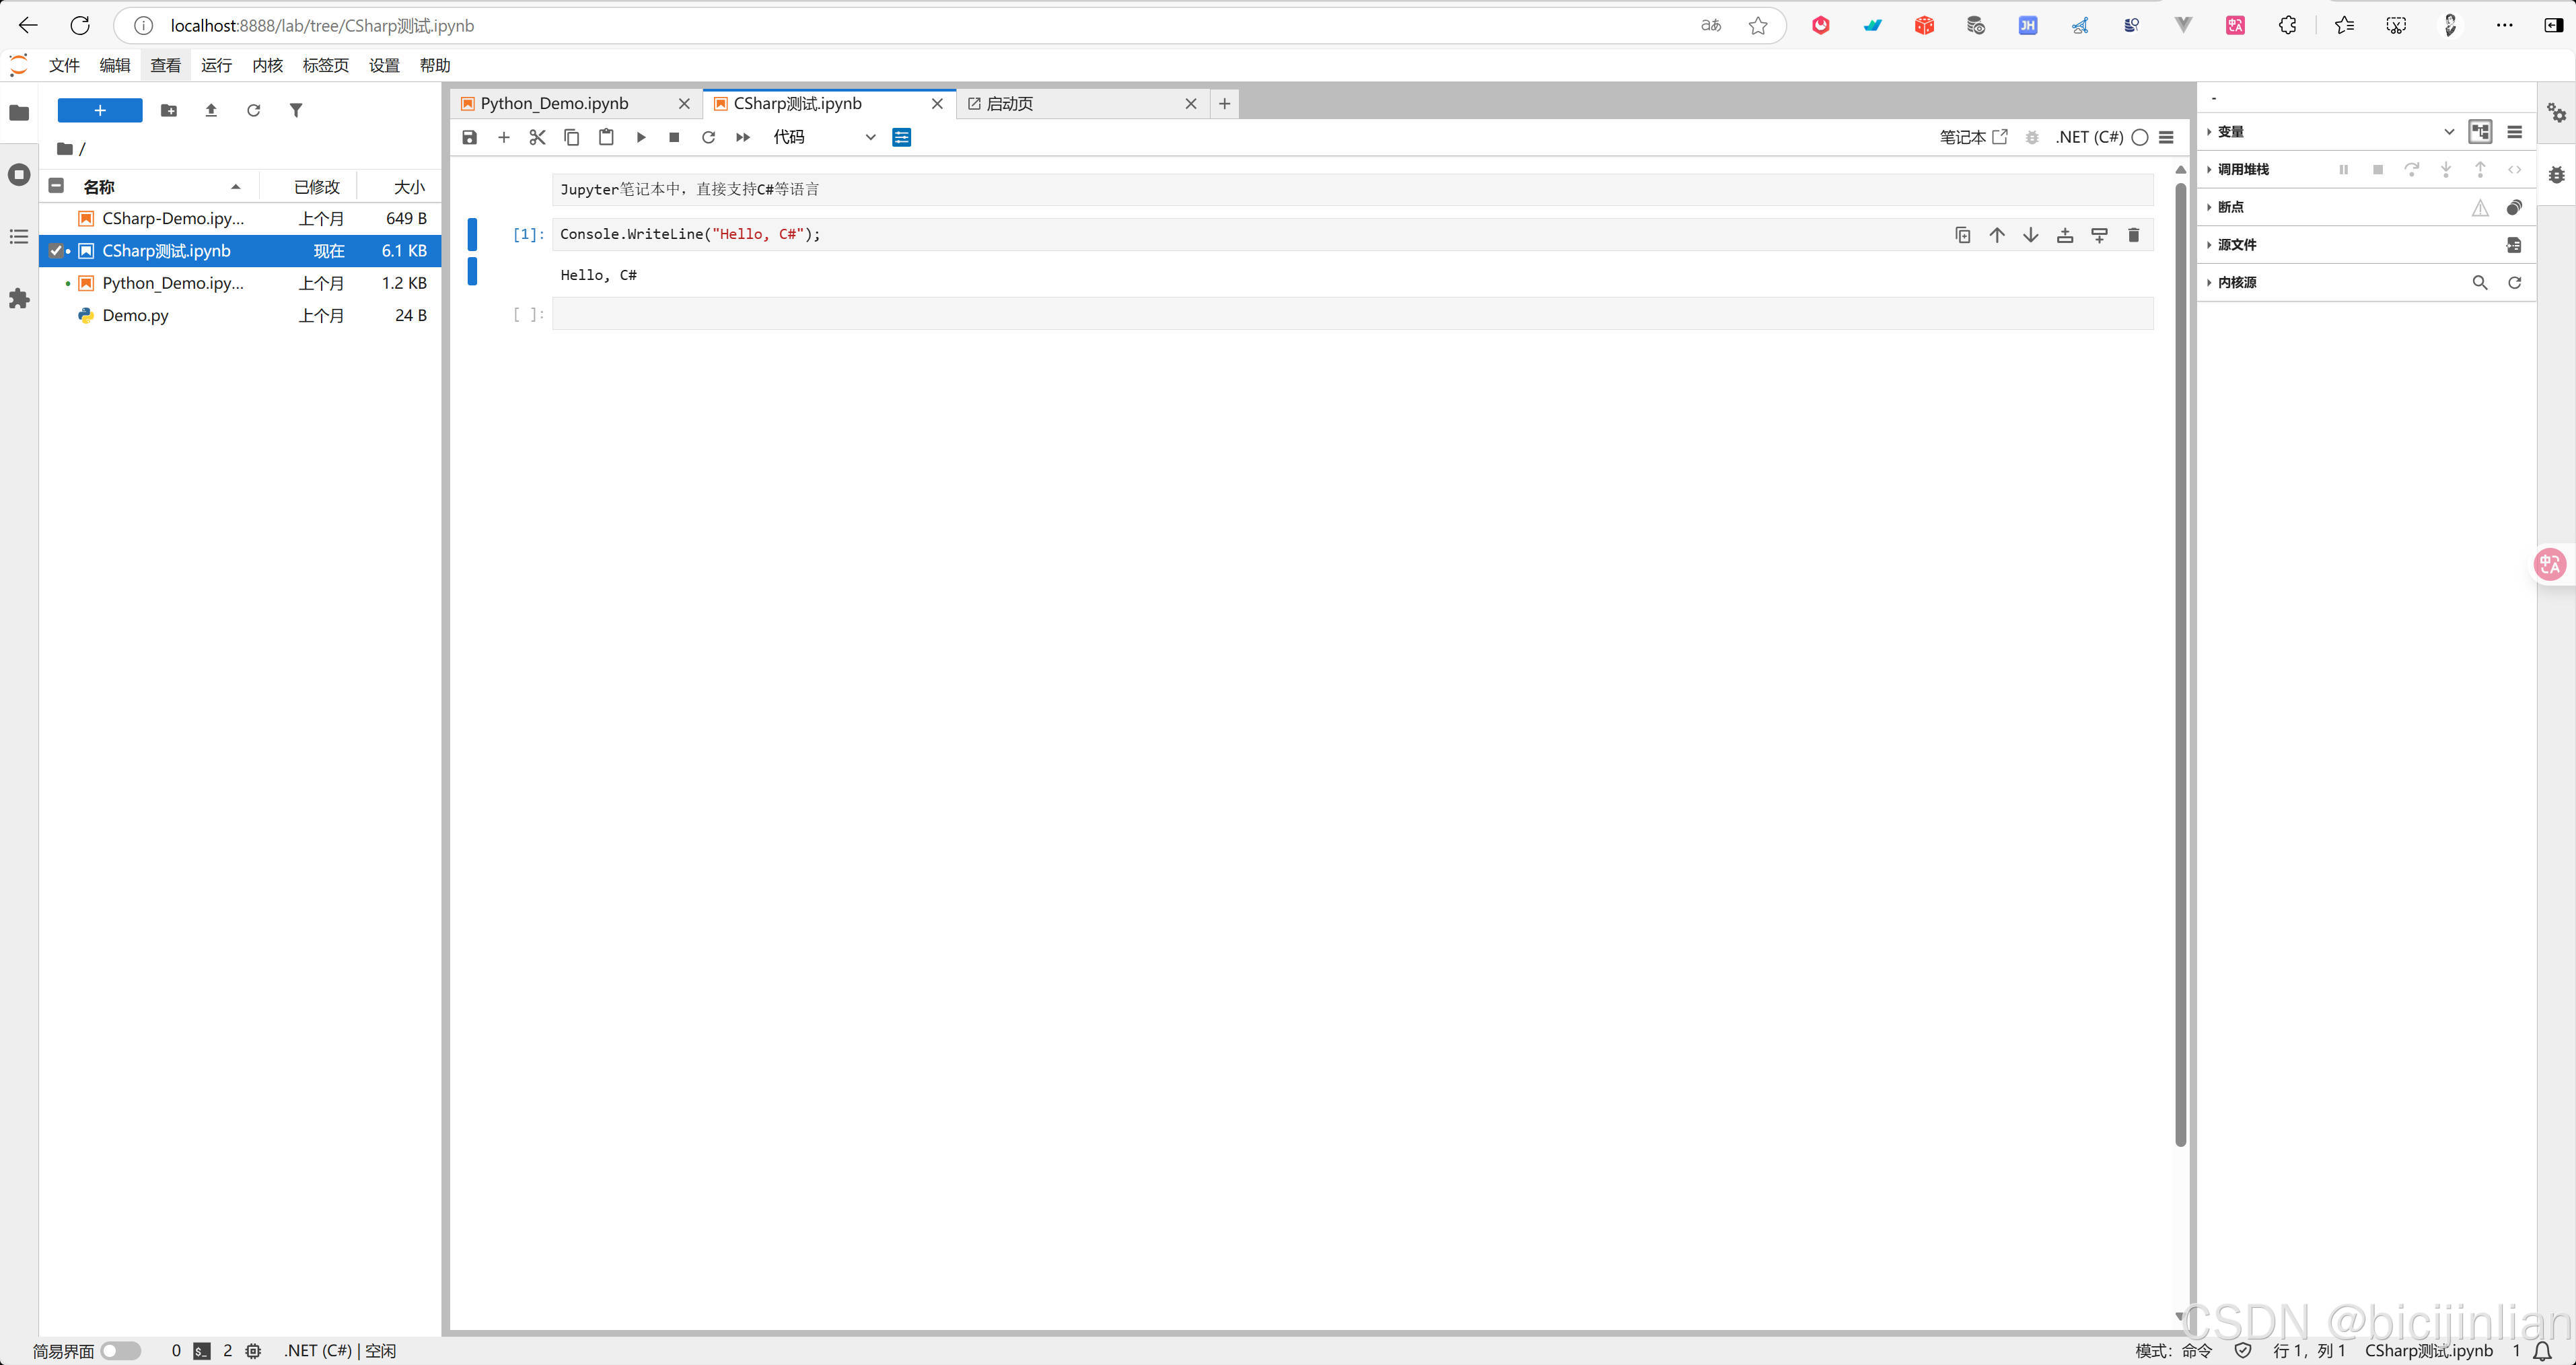Restart the kernel using the refresh arrow
Screen dimensions: 2576x1365
coord(708,137)
